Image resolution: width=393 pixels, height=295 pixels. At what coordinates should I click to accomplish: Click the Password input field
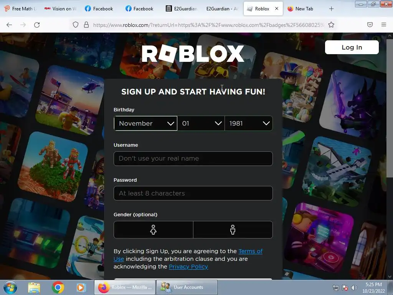[193, 193]
